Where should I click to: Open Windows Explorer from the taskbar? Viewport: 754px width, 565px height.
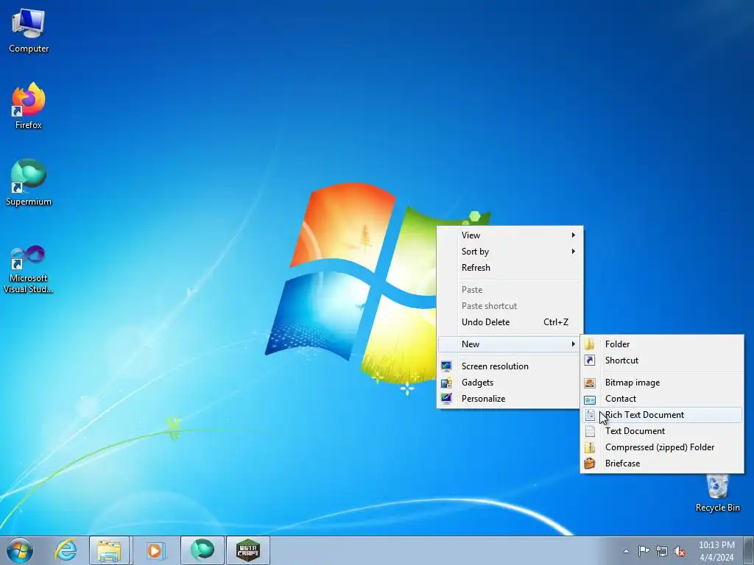click(x=109, y=550)
